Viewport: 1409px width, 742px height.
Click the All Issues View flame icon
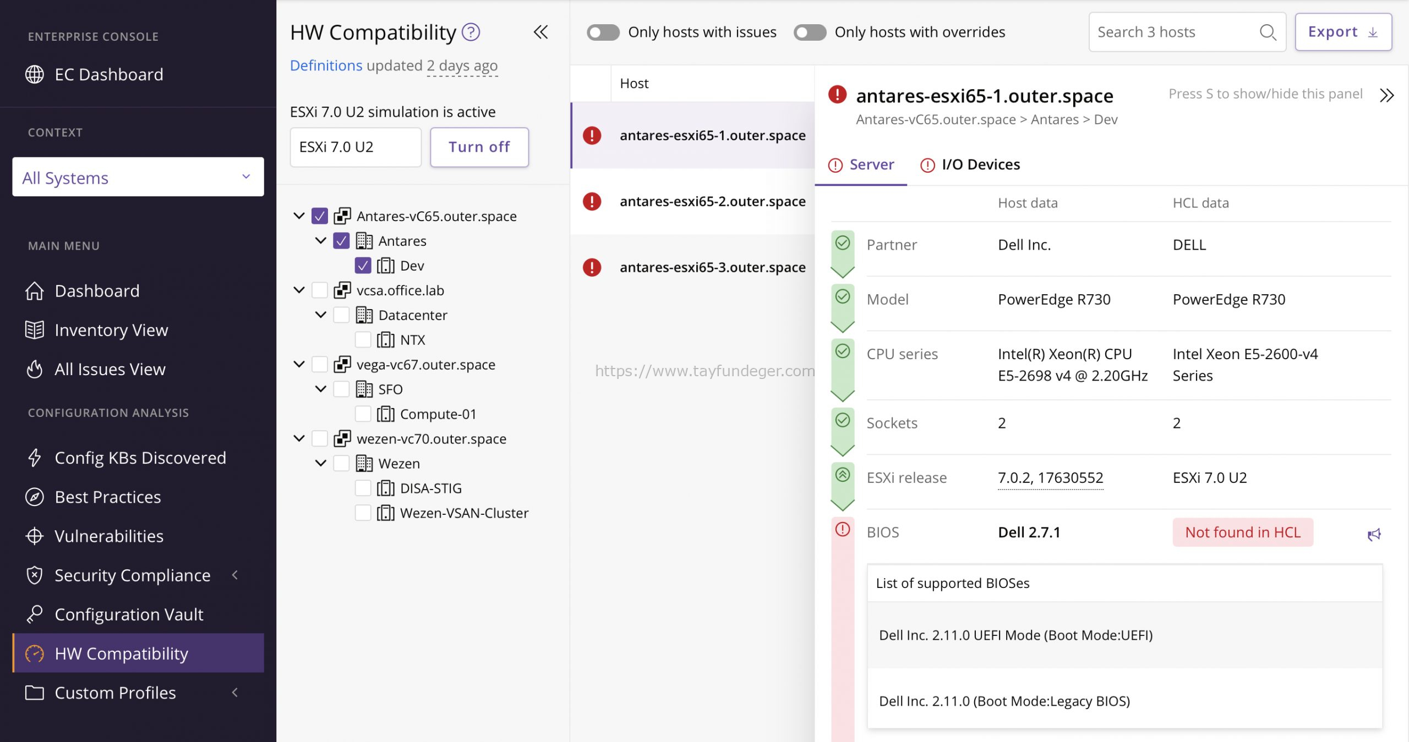pos(35,369)
